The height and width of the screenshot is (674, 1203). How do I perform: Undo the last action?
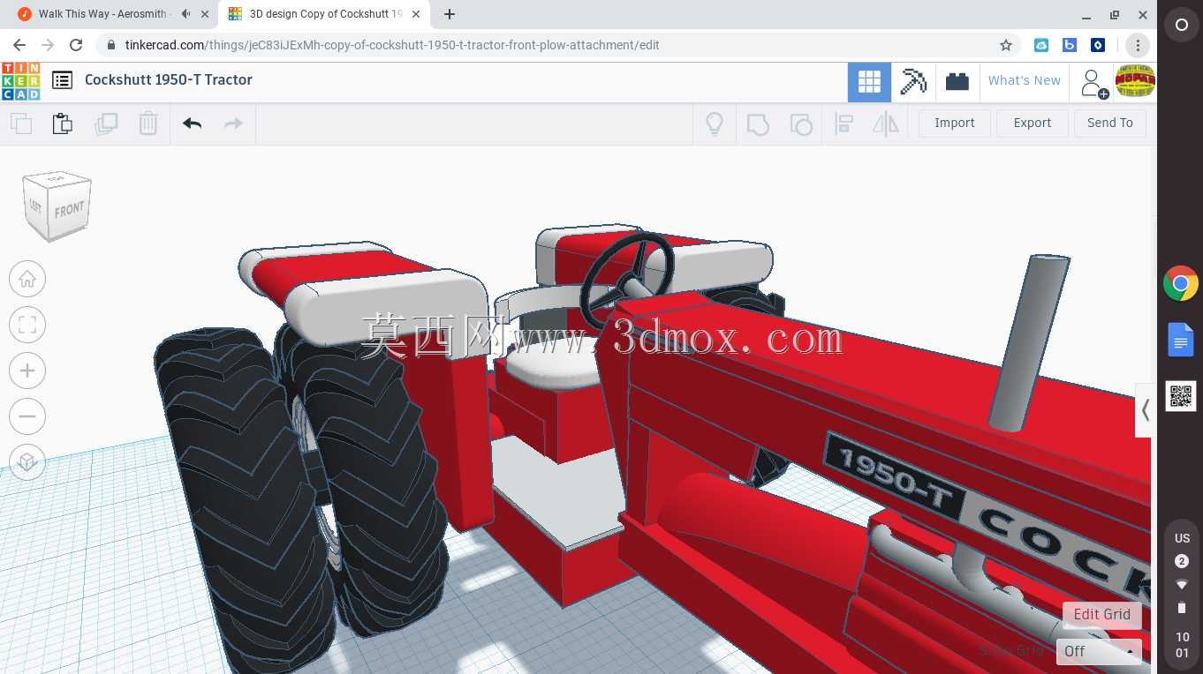[192, 124]
